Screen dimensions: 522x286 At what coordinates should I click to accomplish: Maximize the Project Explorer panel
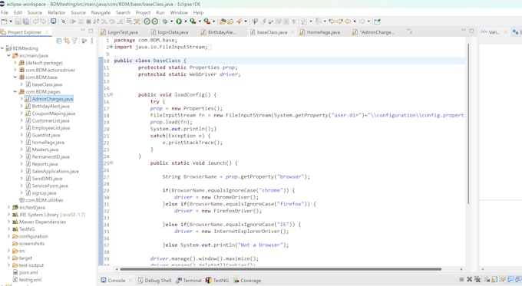(x=91, y=31)
